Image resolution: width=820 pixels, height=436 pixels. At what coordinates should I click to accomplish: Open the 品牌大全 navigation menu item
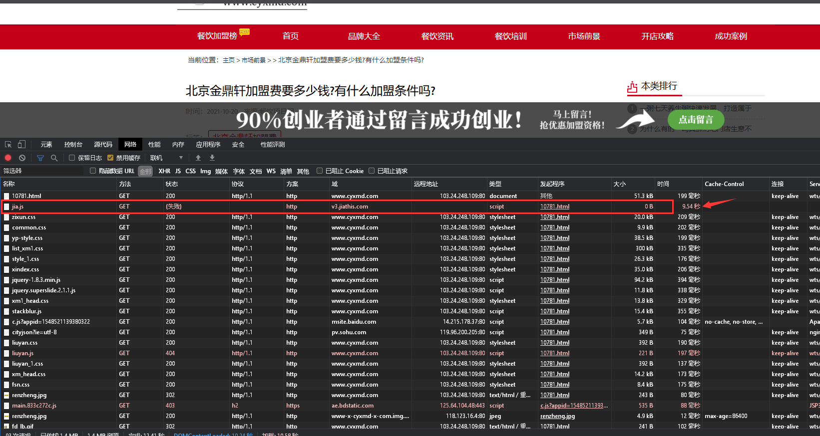coord(364,36)
